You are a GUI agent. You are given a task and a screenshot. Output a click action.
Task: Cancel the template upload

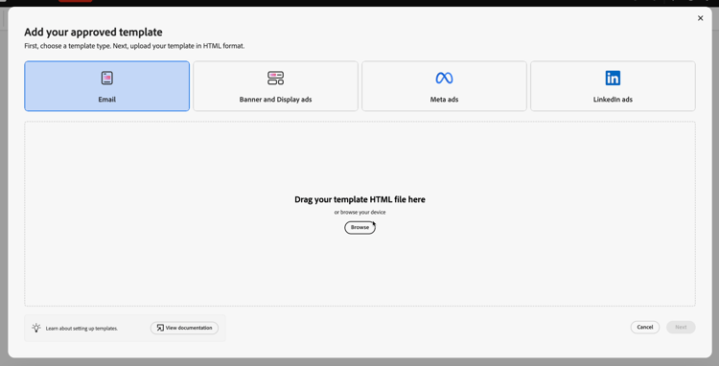click(x=645, y=327)
